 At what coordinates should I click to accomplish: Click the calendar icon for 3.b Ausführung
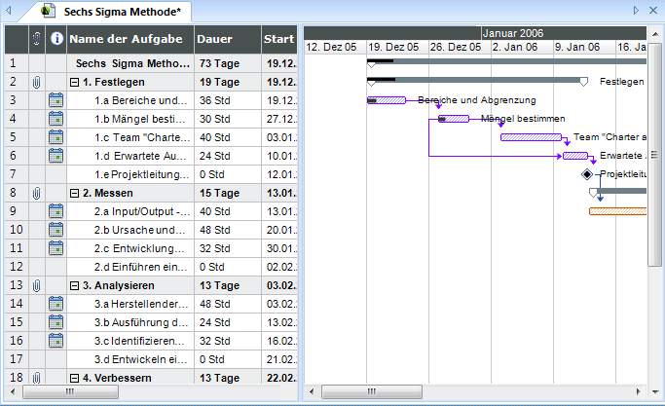tap(55, 322)
